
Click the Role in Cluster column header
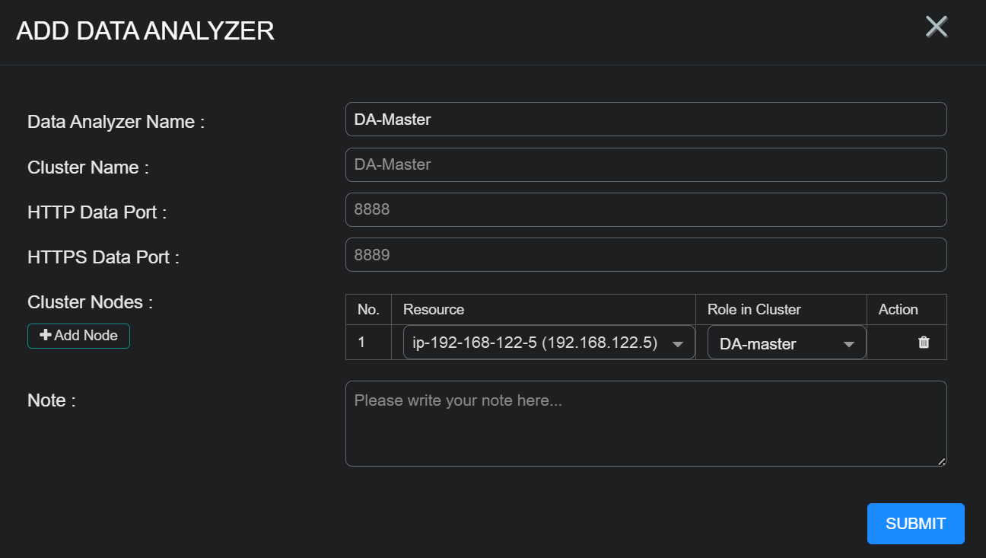pos(754,309)
